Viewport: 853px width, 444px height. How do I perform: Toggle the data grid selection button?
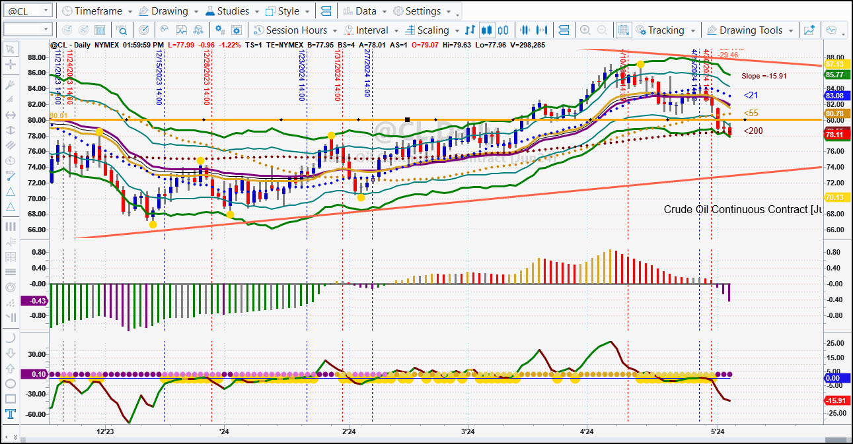tap(623, 30)
